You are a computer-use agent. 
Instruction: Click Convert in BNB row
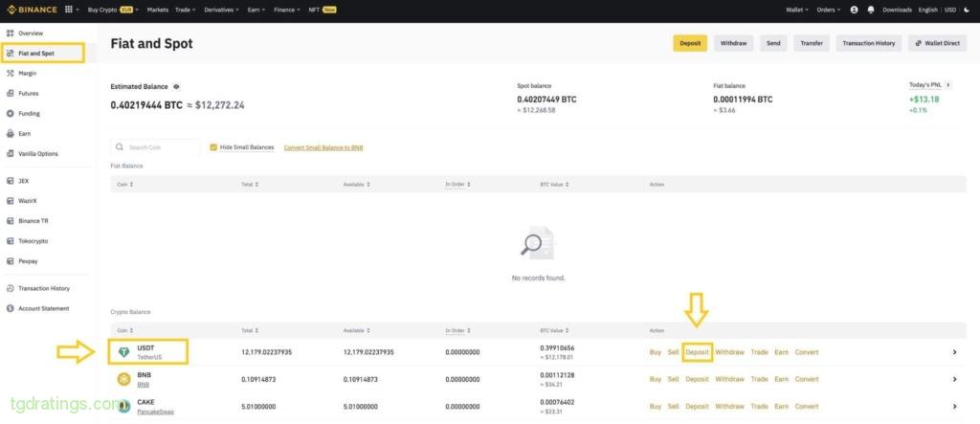[806, 380]
